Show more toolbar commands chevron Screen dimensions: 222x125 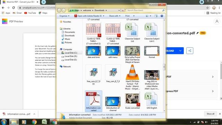click(x=134, y=16)
